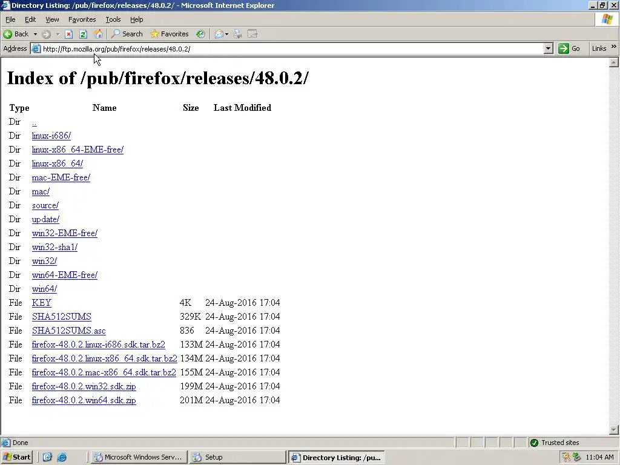Go to the Home page icon
Screen dimensions: 620x465
coord(98,34)
